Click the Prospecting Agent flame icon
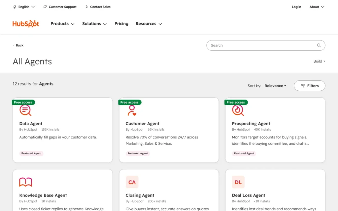This screenshot has width=338, height=211. [238, 110]
